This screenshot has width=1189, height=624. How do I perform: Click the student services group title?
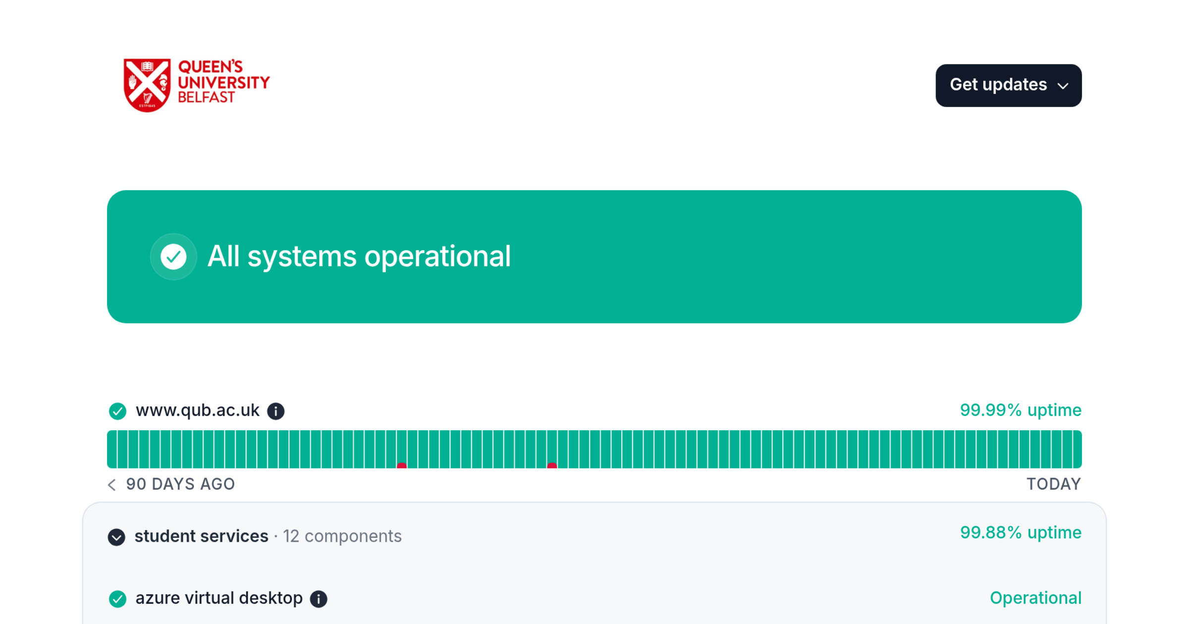point(201,536)
